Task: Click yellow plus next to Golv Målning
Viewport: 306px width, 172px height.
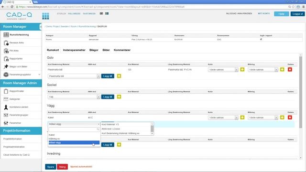Action: [282, 69]
